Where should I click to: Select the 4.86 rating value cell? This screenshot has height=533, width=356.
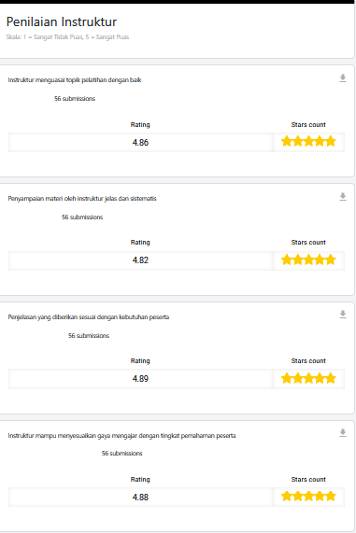point(140,143)
